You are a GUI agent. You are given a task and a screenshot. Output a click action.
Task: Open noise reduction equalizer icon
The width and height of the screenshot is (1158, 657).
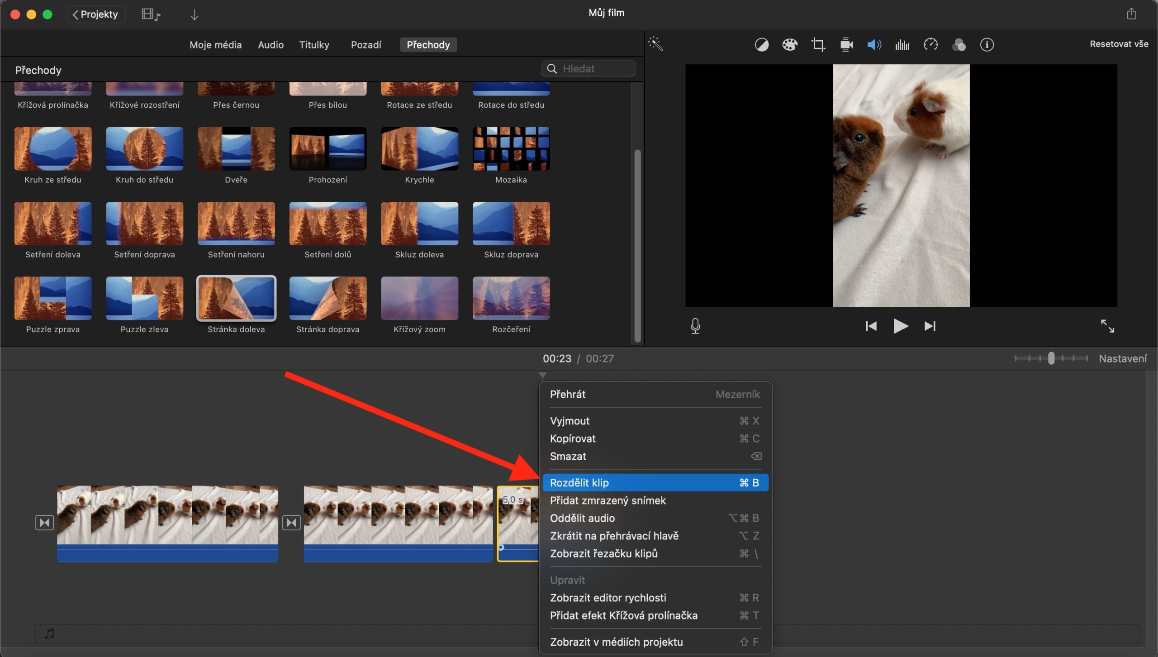902,44
